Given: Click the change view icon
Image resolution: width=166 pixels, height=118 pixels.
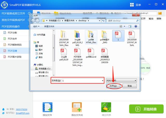Looking at the screenshot, I should (x=121, y=26).
